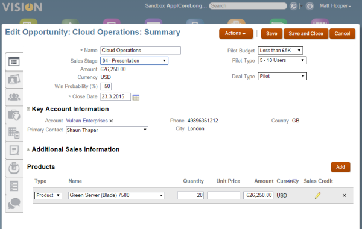This screenshot has height=229, width=362.
Task: Click the Add product button
Action: [340, 167]
